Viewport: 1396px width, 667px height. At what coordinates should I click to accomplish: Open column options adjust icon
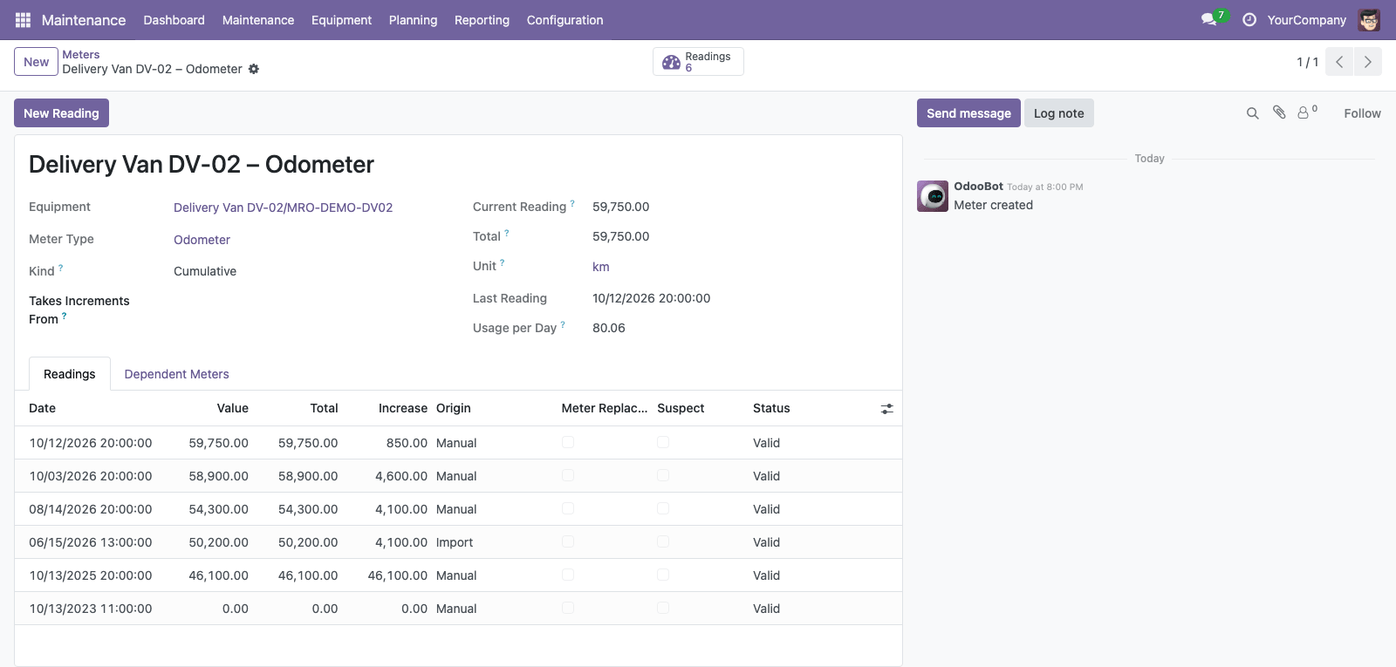[x=886, y=408]
